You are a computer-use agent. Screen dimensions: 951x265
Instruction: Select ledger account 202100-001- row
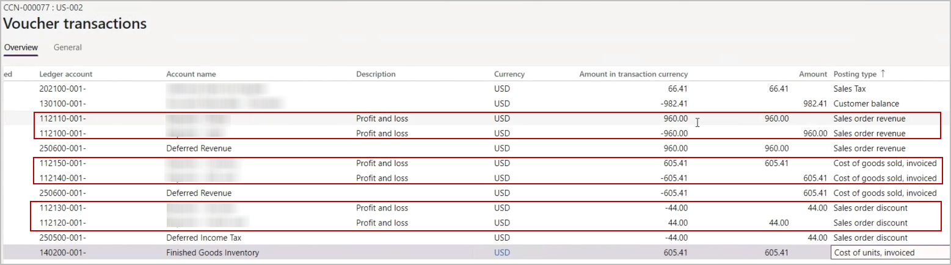(x=63, y=89)
